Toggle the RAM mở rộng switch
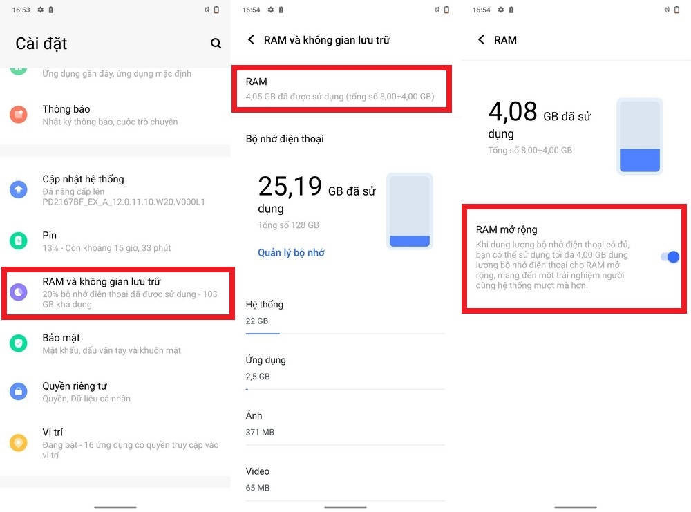 point(670,257)
